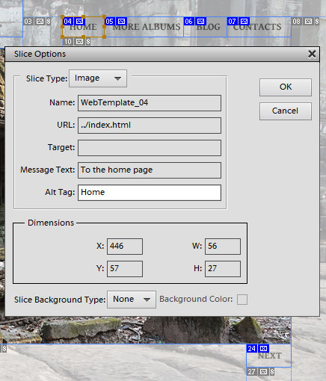Click the auto slice 27 image icon
The height and width of the screenshot is (381, 326).
click(263, 372)
